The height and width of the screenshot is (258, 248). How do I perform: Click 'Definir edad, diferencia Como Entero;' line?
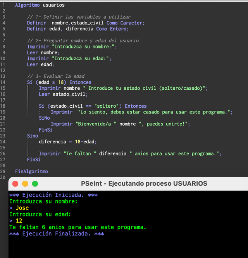tap(78, 29)
